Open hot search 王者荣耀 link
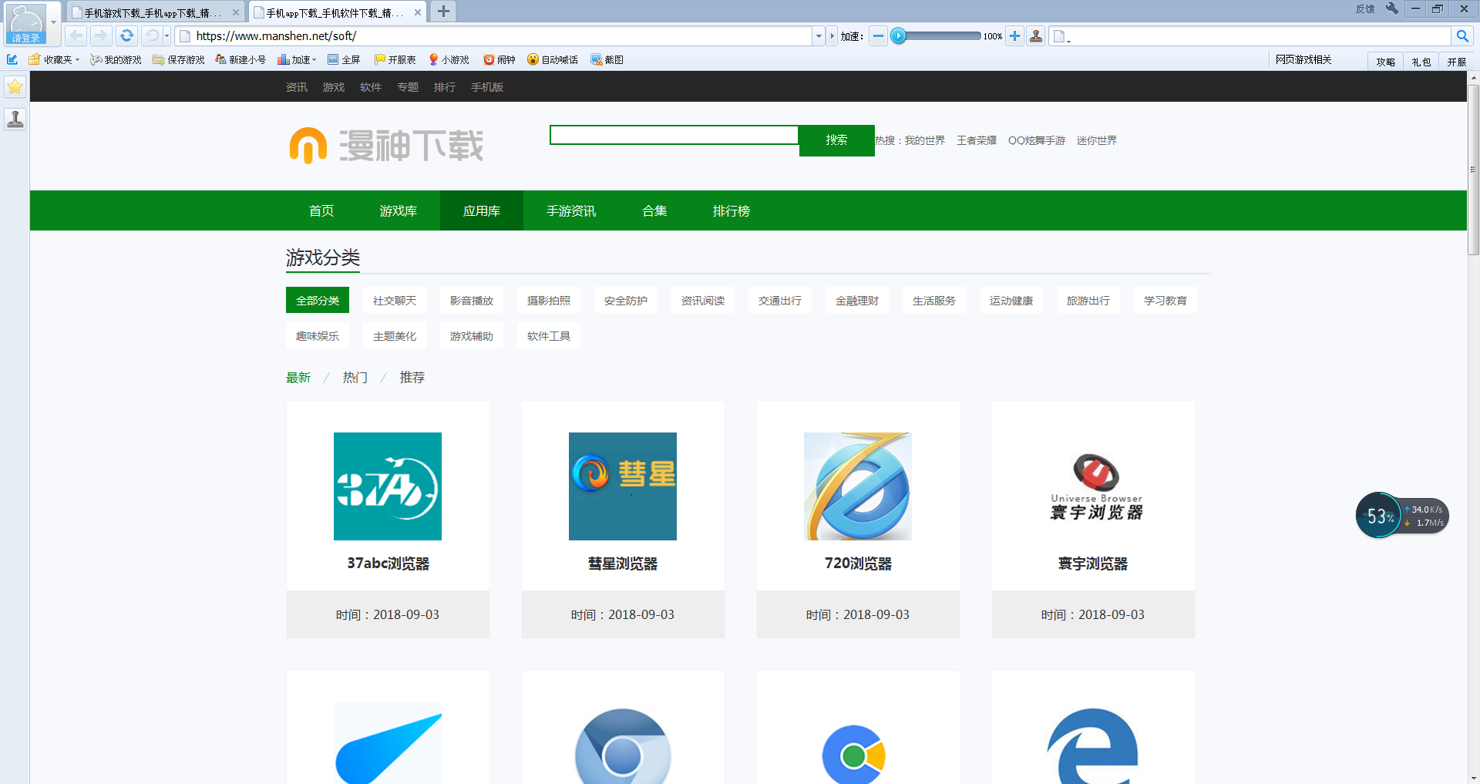 (x=976, y=140)
